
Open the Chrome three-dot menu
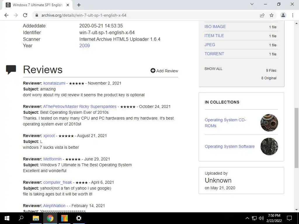point(293,15)
